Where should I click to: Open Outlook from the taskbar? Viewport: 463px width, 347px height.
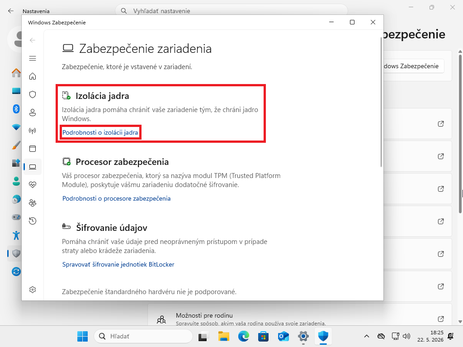tap(283, 336)
